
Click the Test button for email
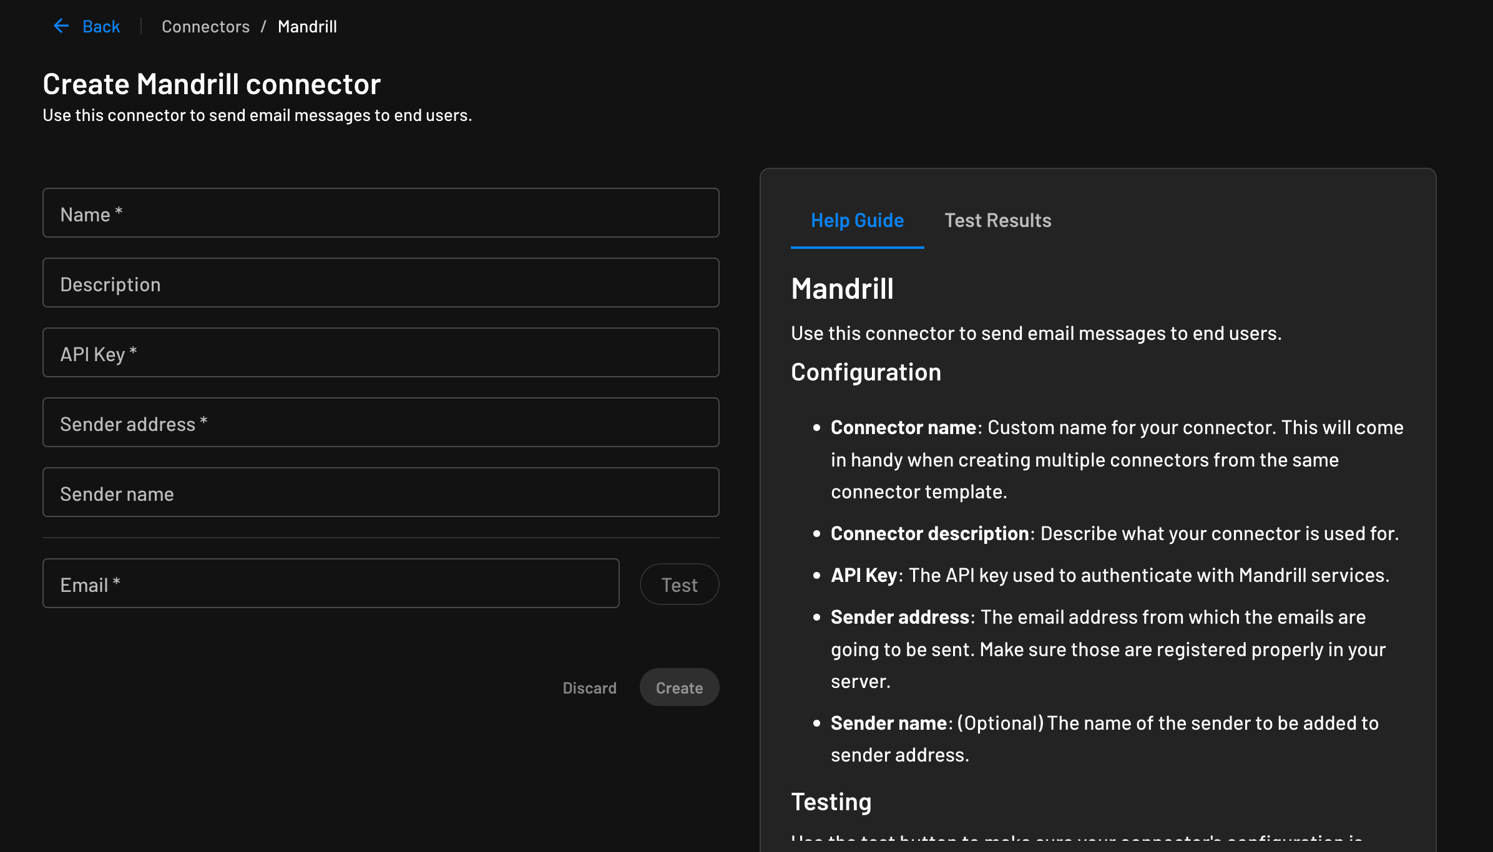coord(679,583)
